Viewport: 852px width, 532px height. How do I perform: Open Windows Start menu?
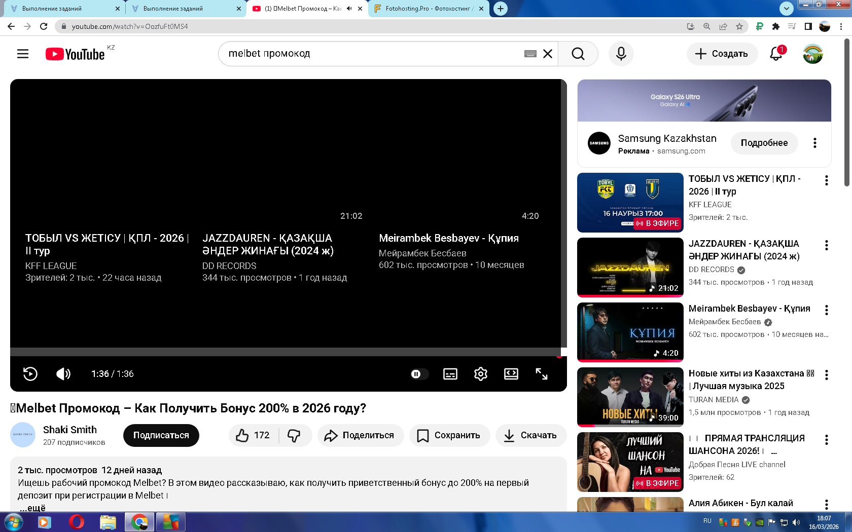click(x=13, y=522)
